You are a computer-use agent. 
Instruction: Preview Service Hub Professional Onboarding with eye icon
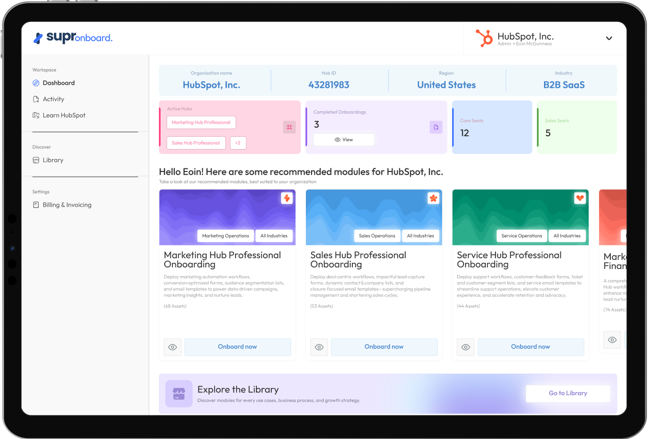465,347
